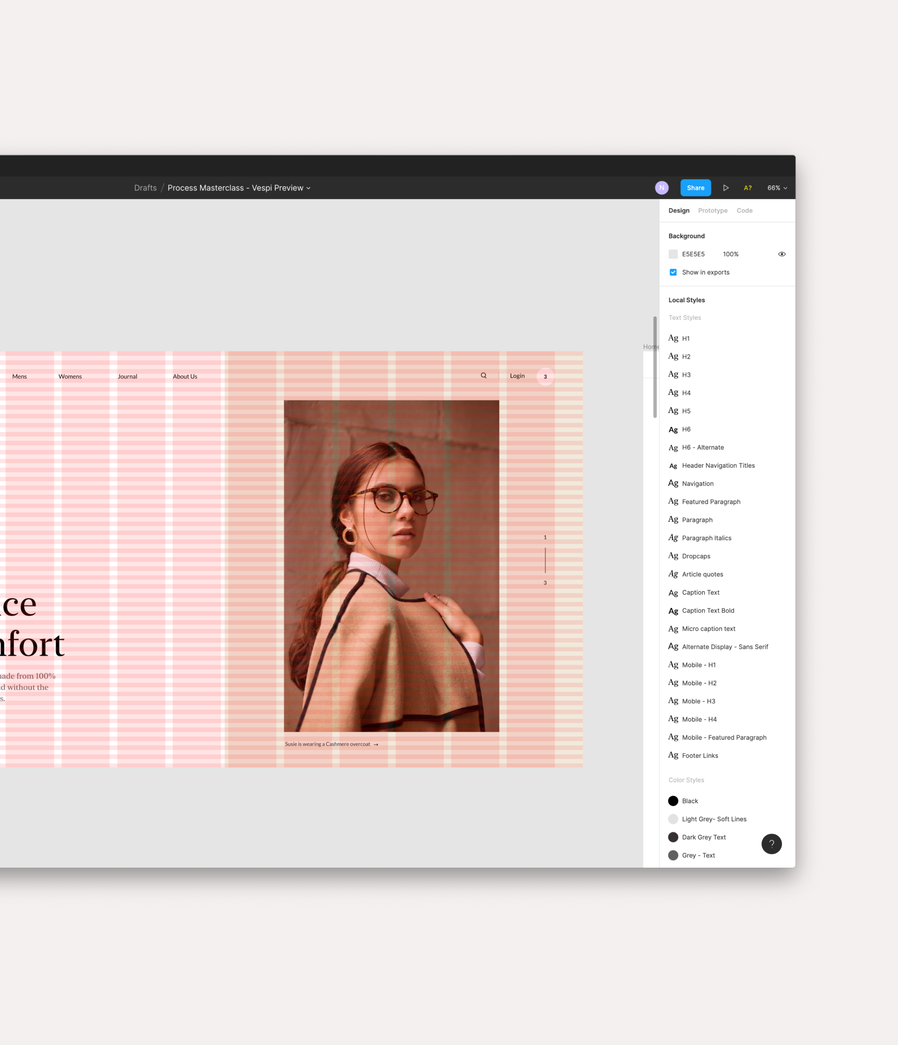Switch to the Code tab

(x=744, y=210)
